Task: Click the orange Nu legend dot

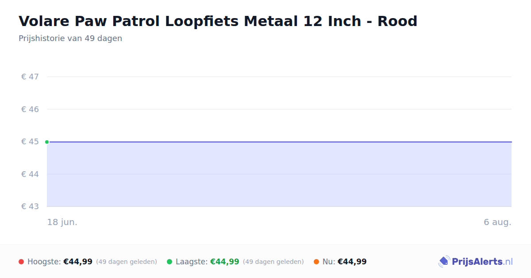Action: point(316,262)
